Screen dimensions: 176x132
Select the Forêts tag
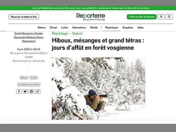coord(34,78)
